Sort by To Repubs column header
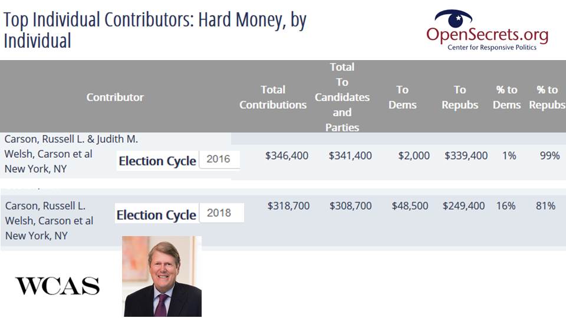This screenshot has height=318, width=566. (x=460, y=97)
